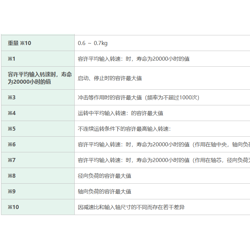Click the 不连续运转条件下 description text
The width and height of the screenshot is (250, 250).
pyautogui.click(x=124, y=129)
